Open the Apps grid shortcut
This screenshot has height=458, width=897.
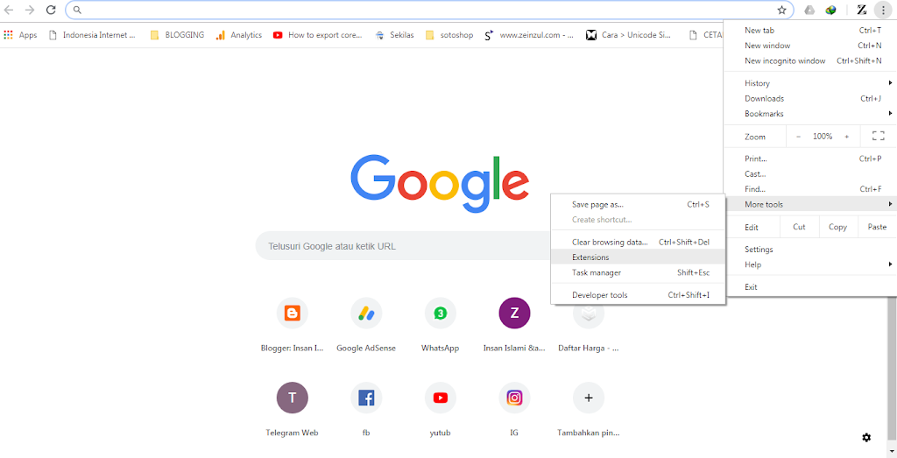[x=20, y=35]
